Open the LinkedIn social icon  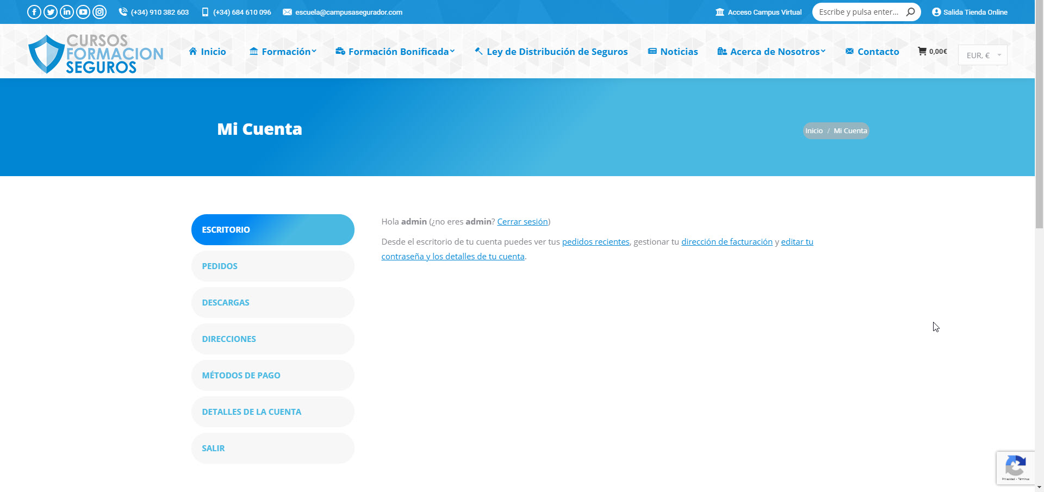tap(67, 12)
